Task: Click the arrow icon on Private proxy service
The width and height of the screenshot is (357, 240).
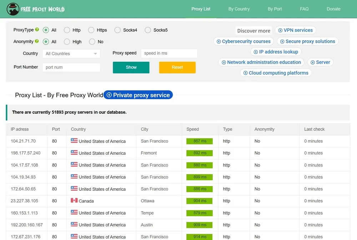Action: tap(109, 95)
